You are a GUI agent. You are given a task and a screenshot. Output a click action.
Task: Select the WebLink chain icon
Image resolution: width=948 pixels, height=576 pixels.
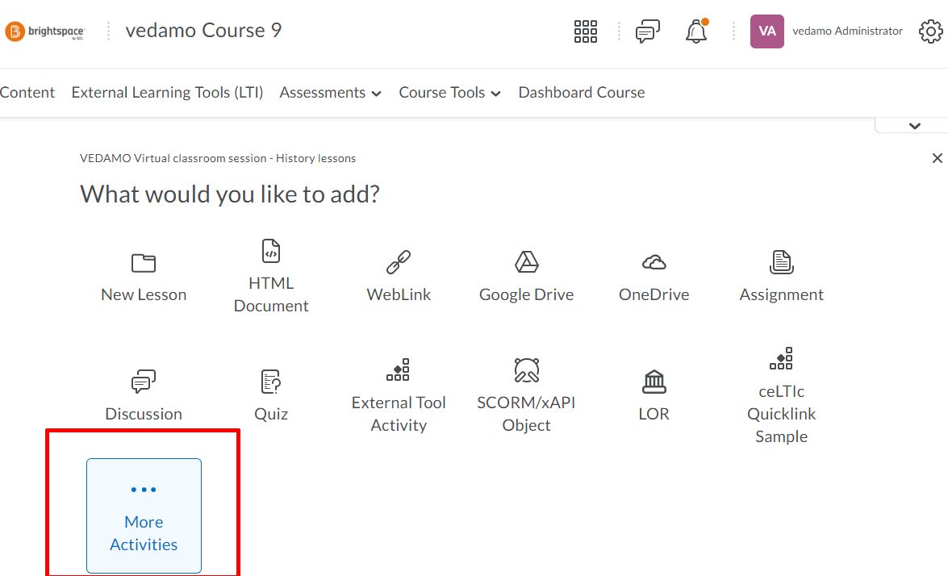[x=399, y=262]
